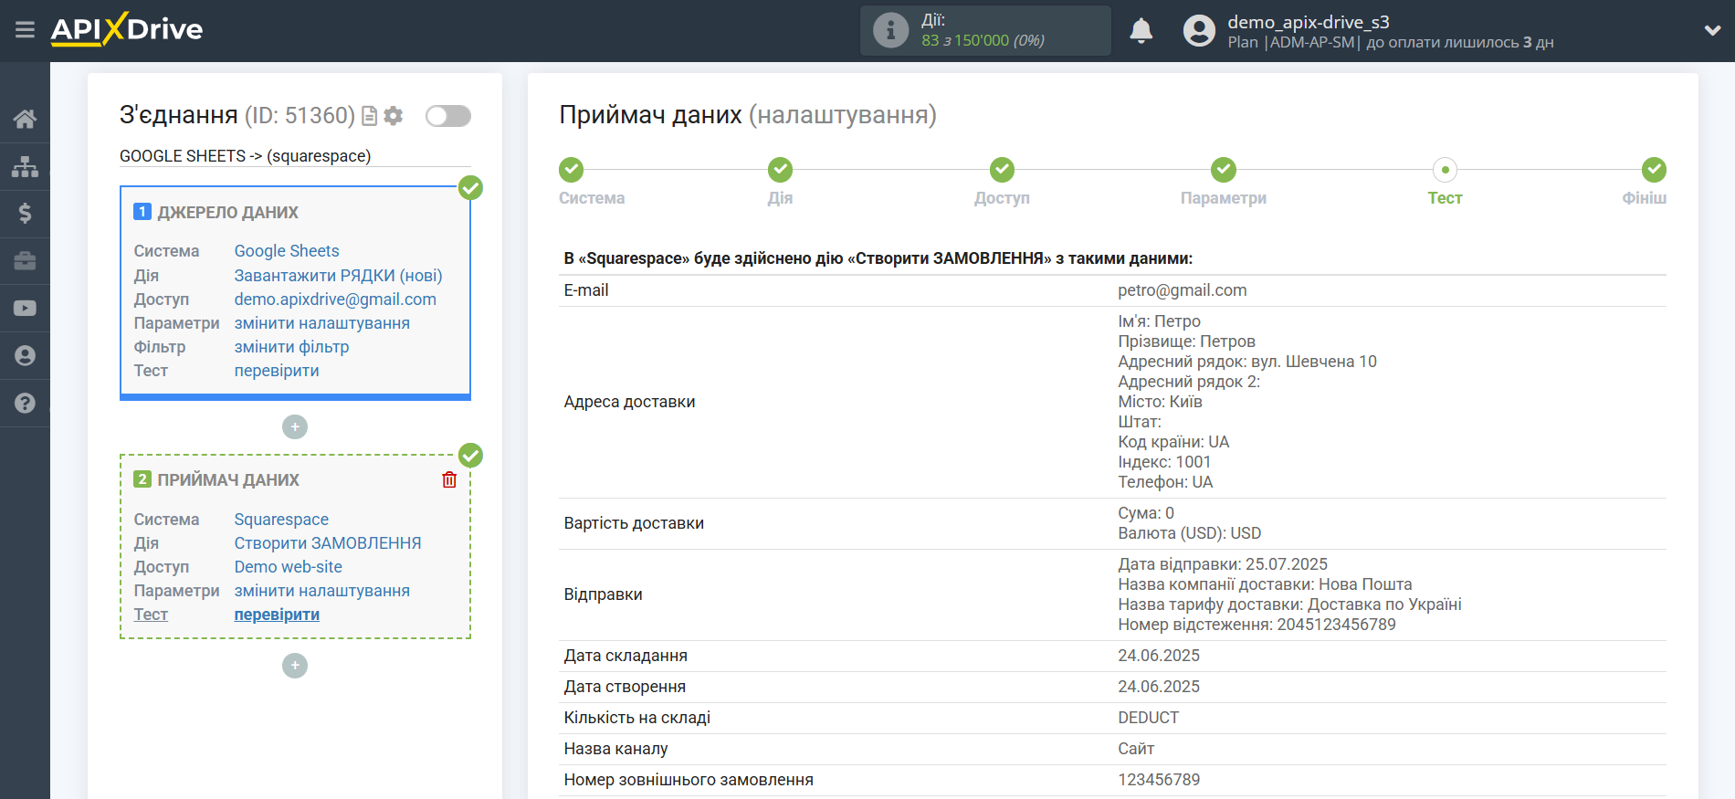Open the user profile sidebar icon

(x=25, y=356)
